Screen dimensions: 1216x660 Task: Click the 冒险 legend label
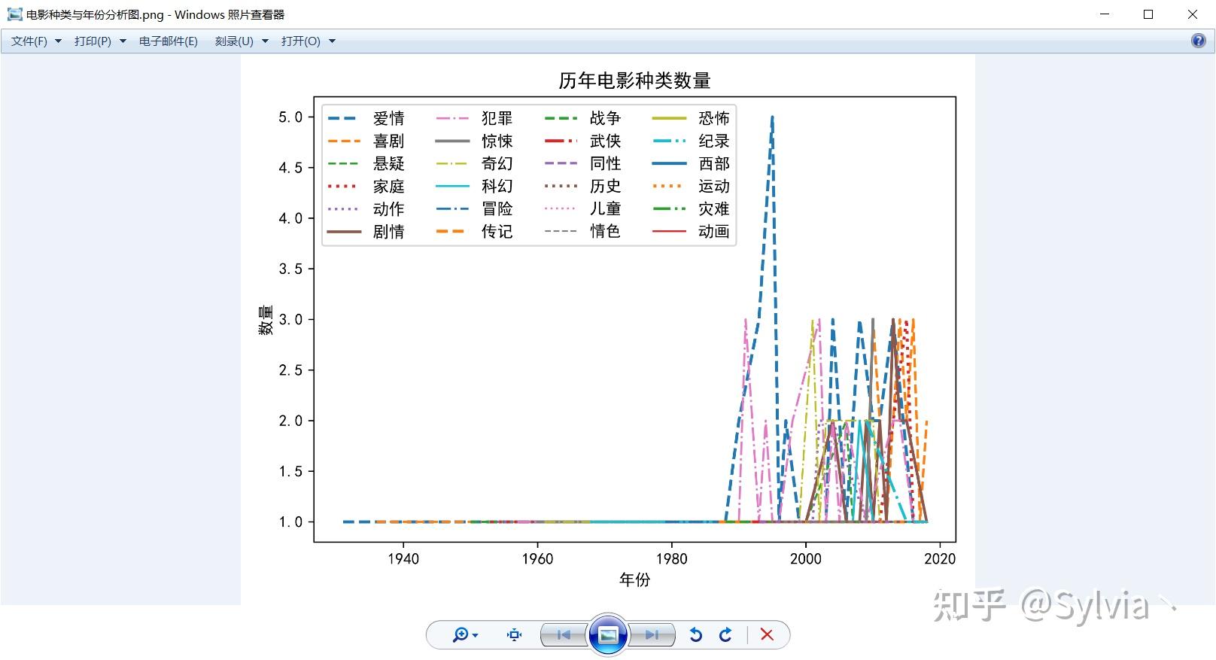[x=497, y=208]
